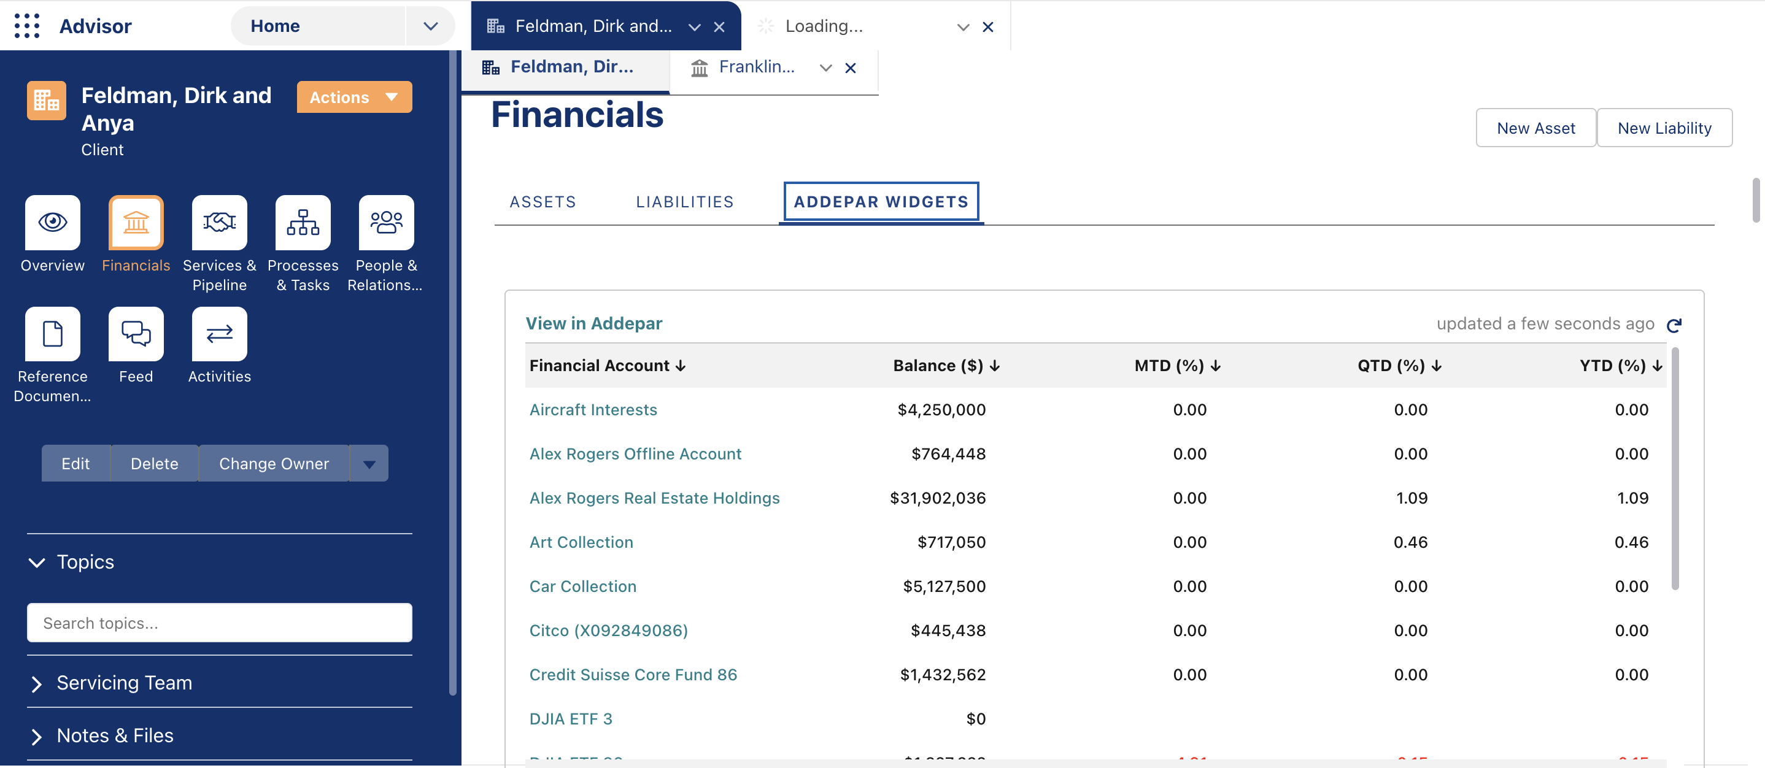Switch to the LIABILITIES tab
1765x768 pixels.
click(684, 202)
